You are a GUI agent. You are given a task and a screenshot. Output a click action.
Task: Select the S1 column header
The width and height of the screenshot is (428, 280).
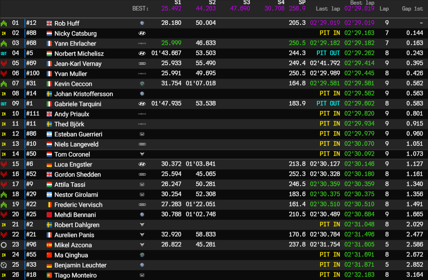coord(177,3)
